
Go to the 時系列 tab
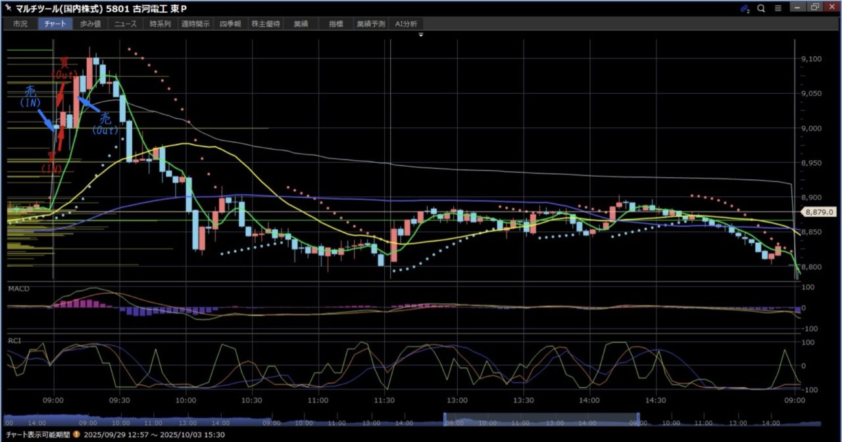[160, 24]
